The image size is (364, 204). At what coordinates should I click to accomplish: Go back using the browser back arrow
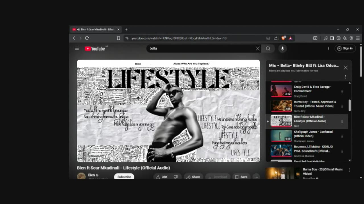point(74,38)
